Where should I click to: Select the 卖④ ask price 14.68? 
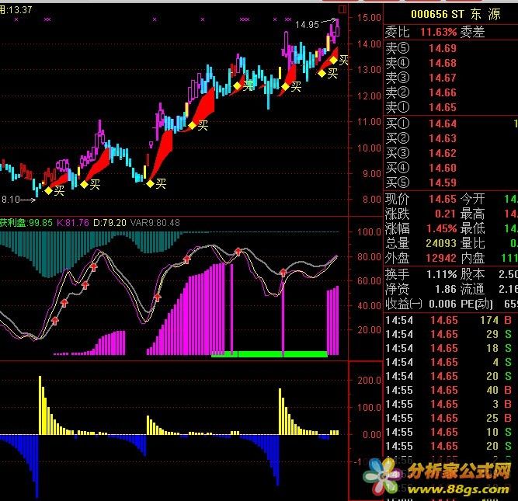tap(443, 63)
